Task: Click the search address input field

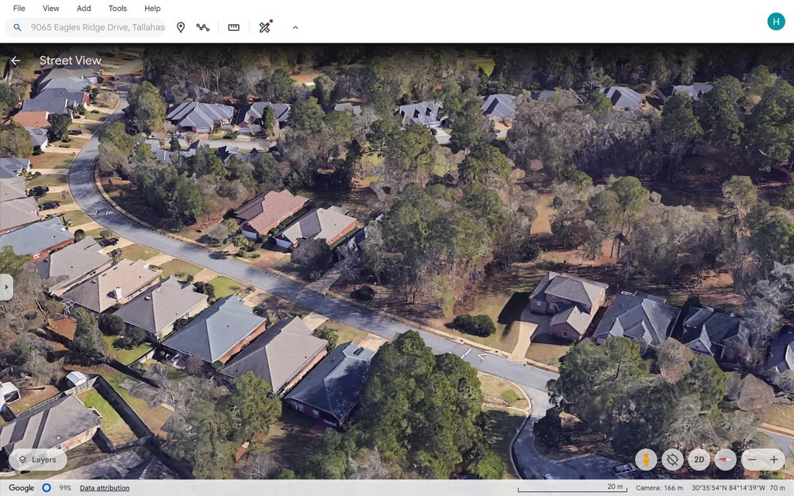Action: [97, 27]
